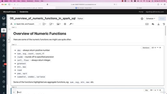Open the Safari View menu
Screen dimensions: 167x94
point(19,1)
